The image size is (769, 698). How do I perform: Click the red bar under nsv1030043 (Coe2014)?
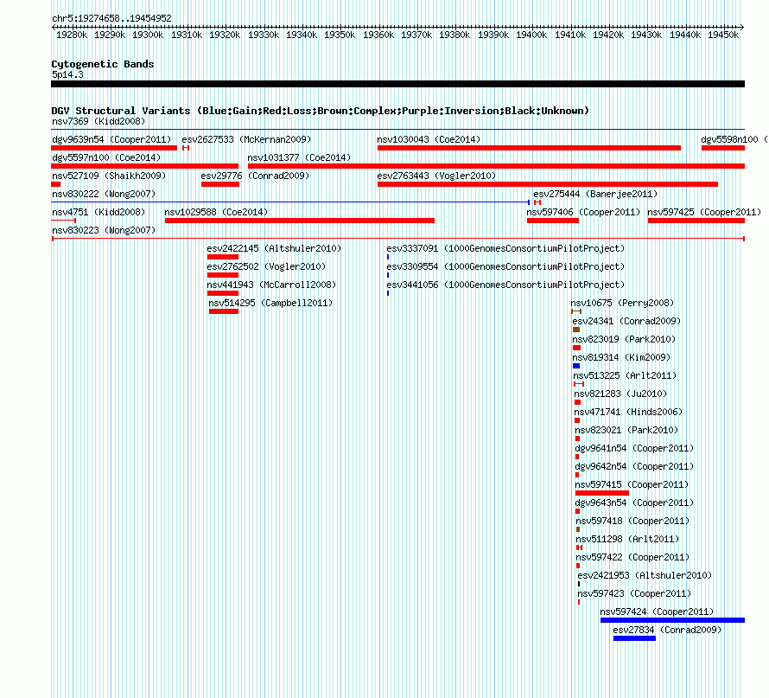pos(529,148)
